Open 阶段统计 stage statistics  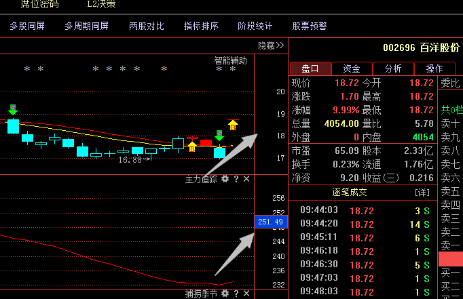click(x=255, y=26)
